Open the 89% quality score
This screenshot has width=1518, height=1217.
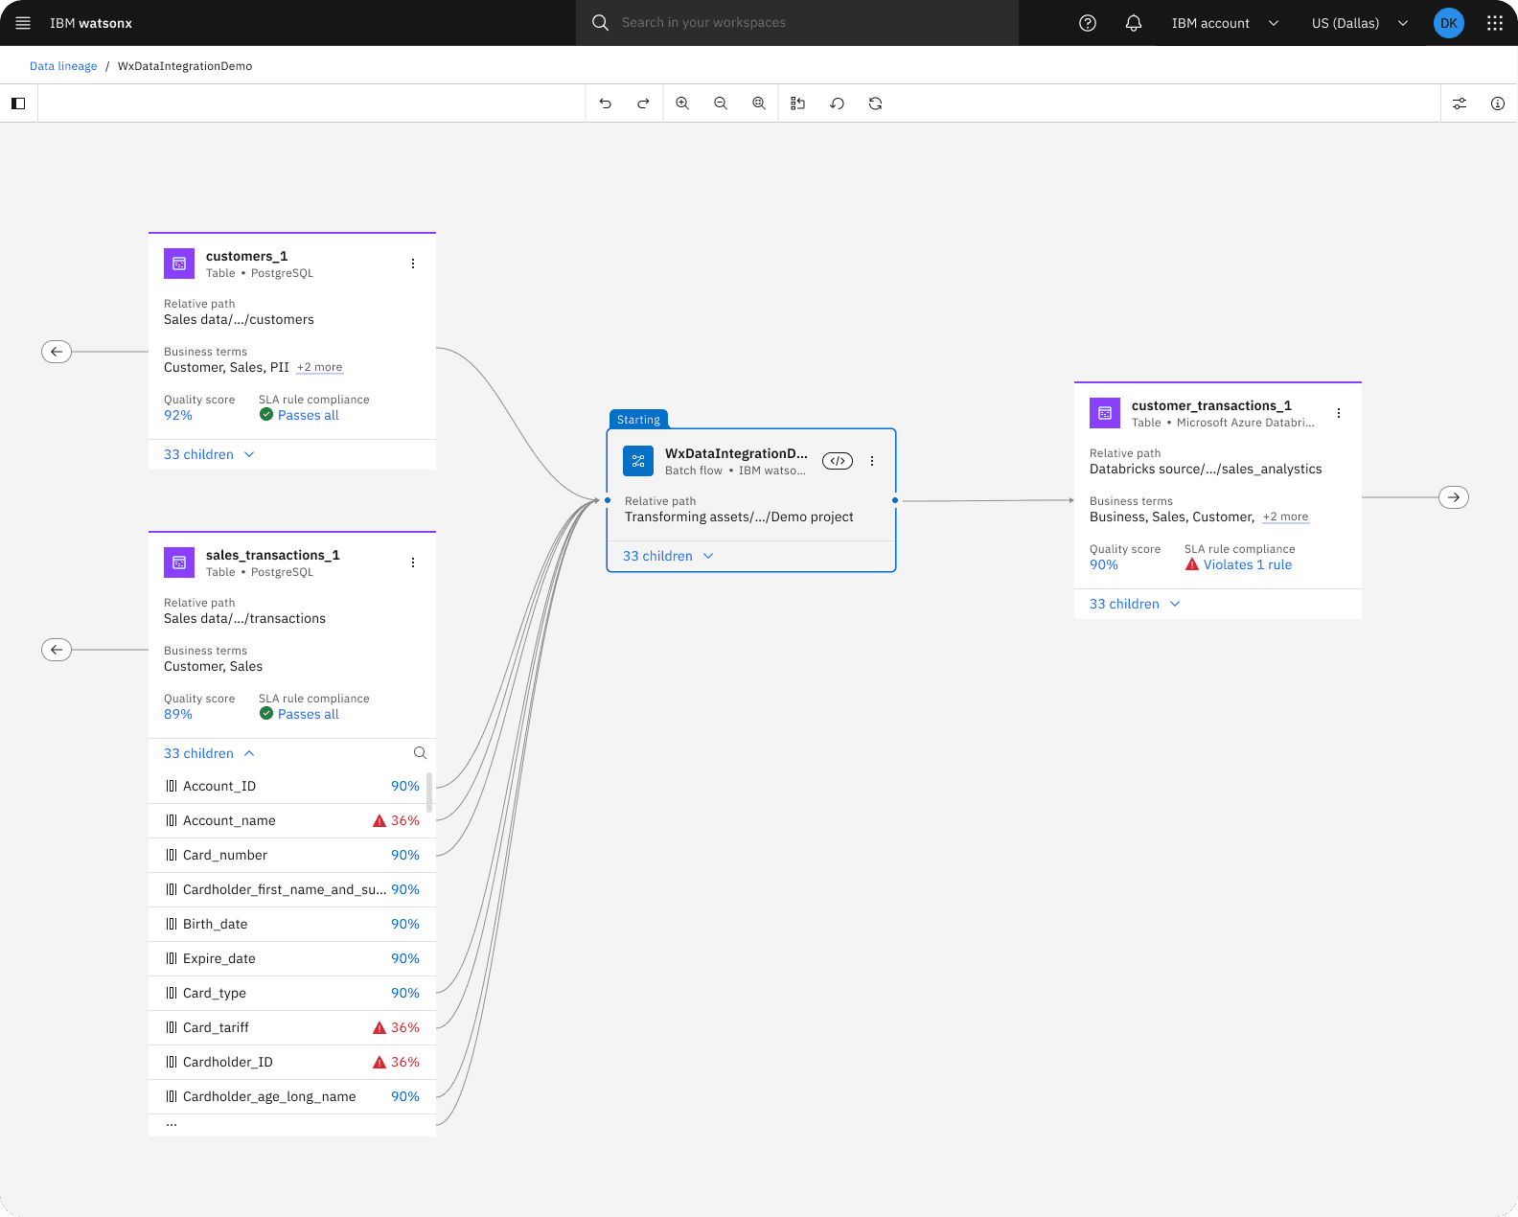pyautogui.click(x=178, y=714)
